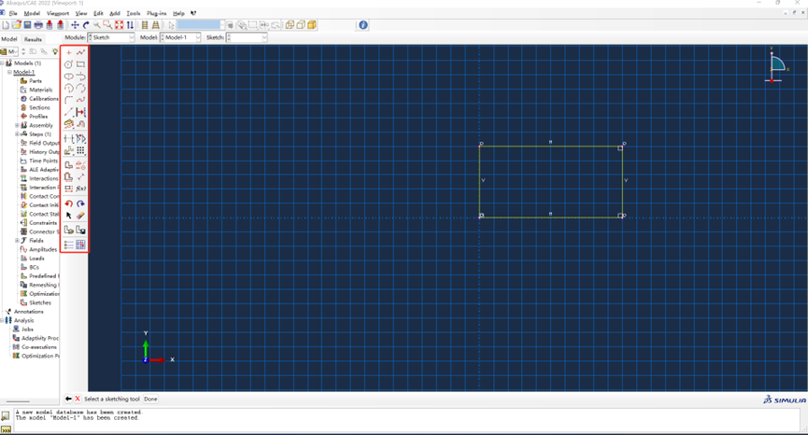
Task: Select Sketches in the model tree
Action: click(40, 302)
